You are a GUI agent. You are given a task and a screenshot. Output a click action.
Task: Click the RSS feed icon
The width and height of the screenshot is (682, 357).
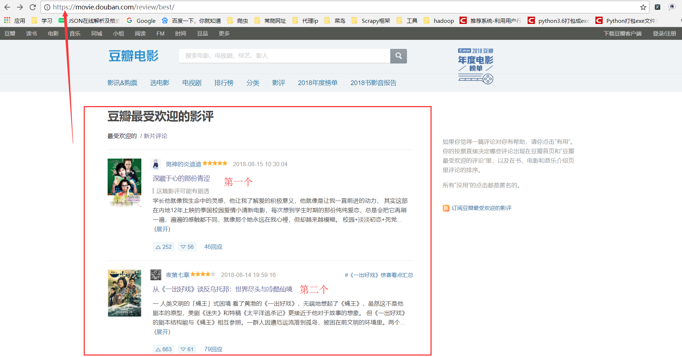click(x=446, y=208)
